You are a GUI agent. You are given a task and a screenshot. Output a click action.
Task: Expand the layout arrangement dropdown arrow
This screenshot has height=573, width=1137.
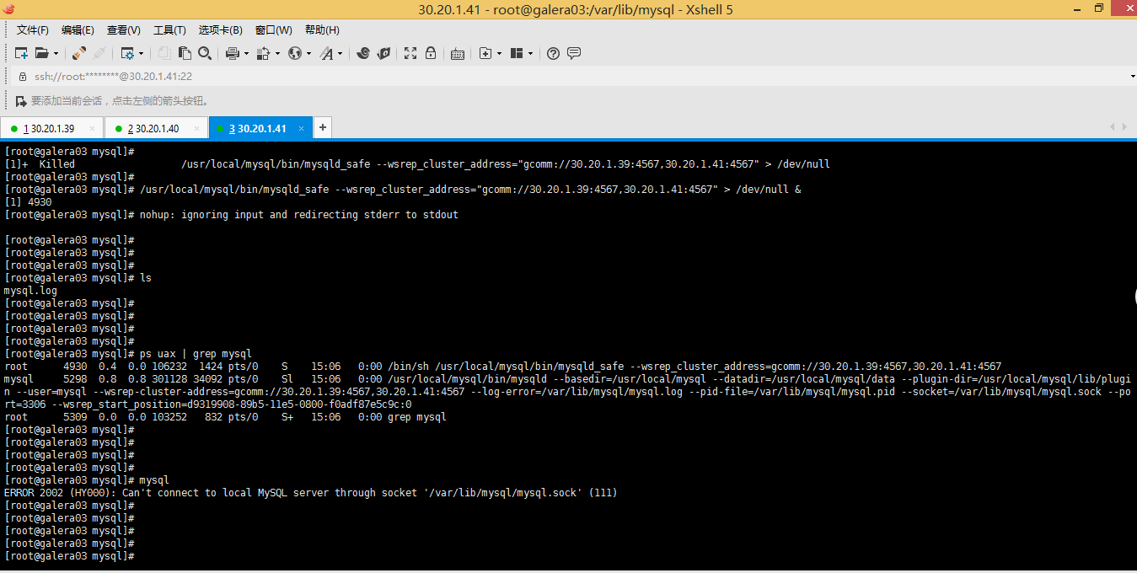point(531,53)
